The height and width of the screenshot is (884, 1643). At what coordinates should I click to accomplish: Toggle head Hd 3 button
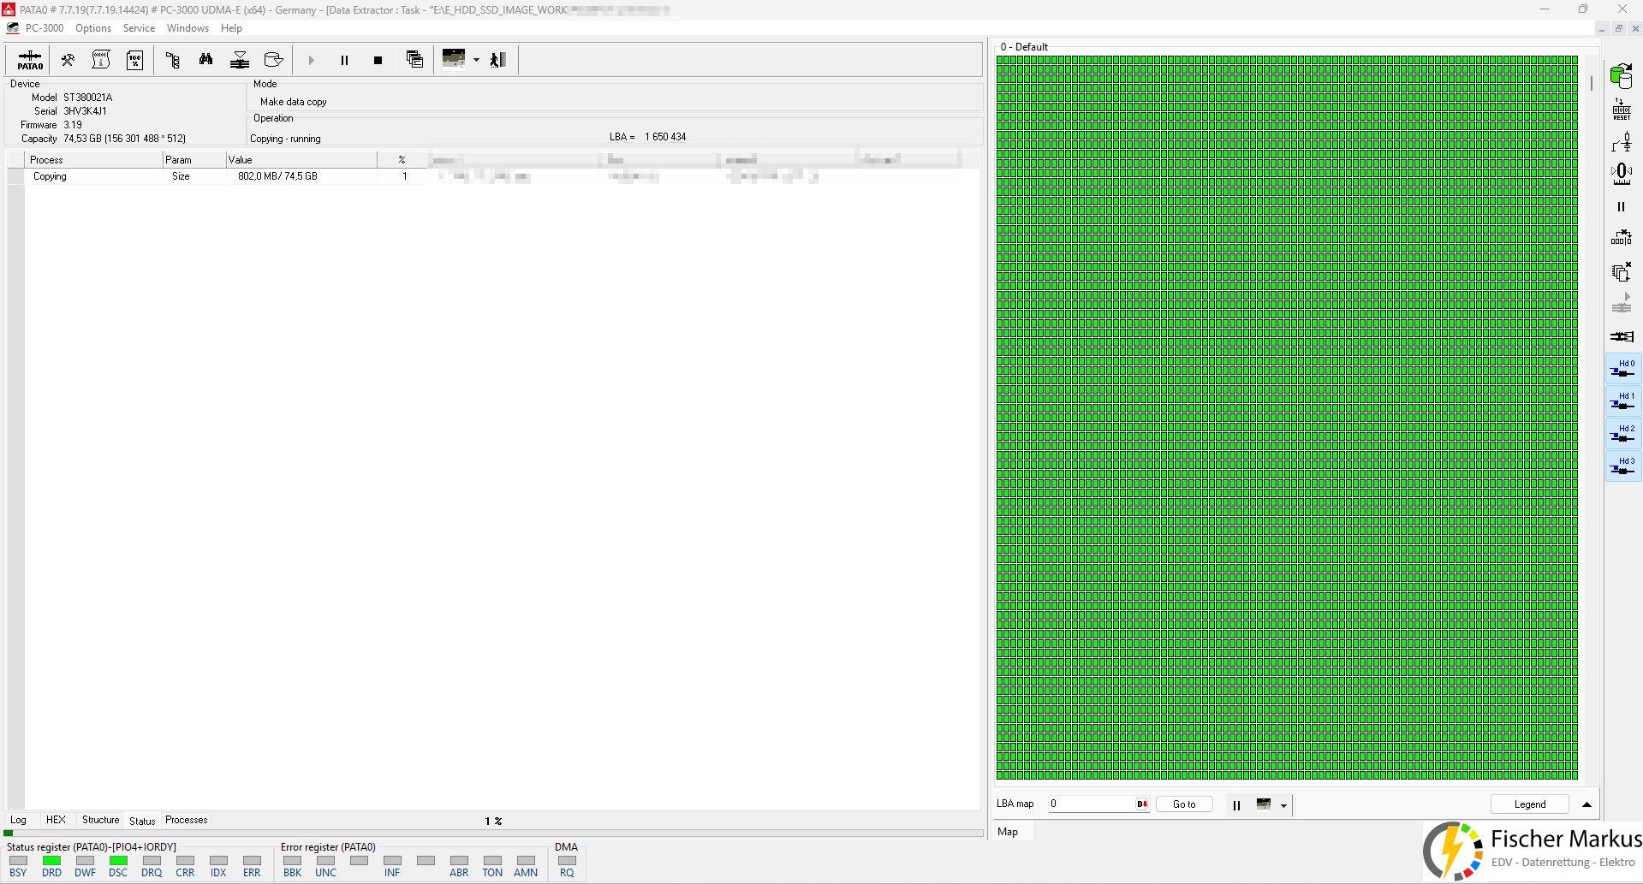click(1622, 466)
